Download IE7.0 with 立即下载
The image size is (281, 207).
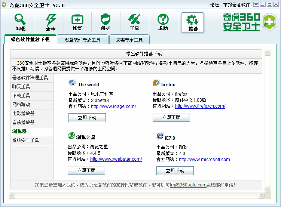pyautogui.click(x=175, y=171)
